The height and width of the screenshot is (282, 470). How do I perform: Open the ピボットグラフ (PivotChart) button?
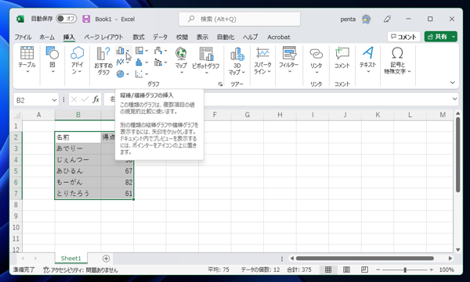[206, 60]
